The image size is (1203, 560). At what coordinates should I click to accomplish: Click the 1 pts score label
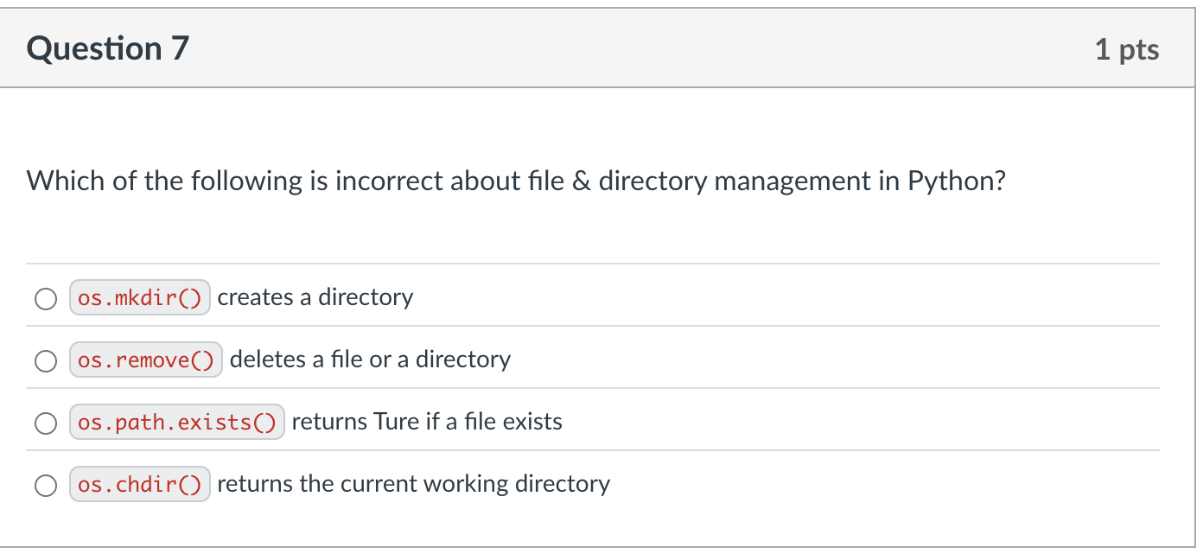[1126, 50]
